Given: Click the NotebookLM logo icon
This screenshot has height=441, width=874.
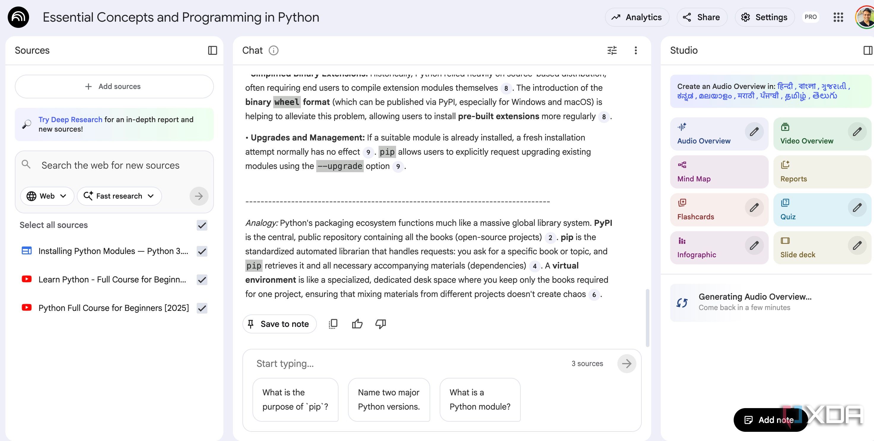Looking at the screenshot, I should (18, 17).
